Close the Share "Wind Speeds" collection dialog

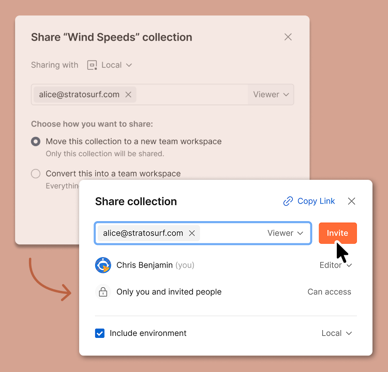coord(288,37)
